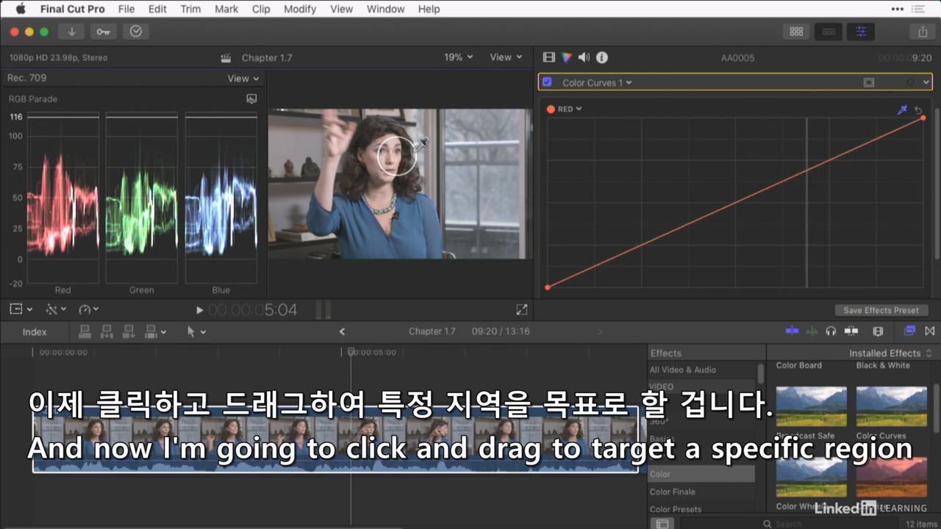Click the share export icon
Image resolution: width=941 pixels, height=529 pixels.
(x=923, y=32)
